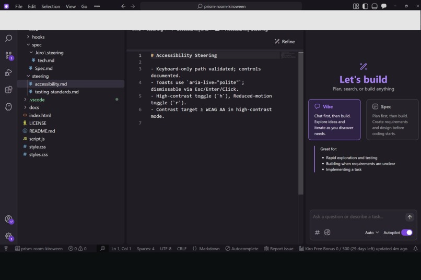The width and height of the screenshot is (421, 280).
Task: Click Autocomplete in status bar
Action: [x=242, y=249]
